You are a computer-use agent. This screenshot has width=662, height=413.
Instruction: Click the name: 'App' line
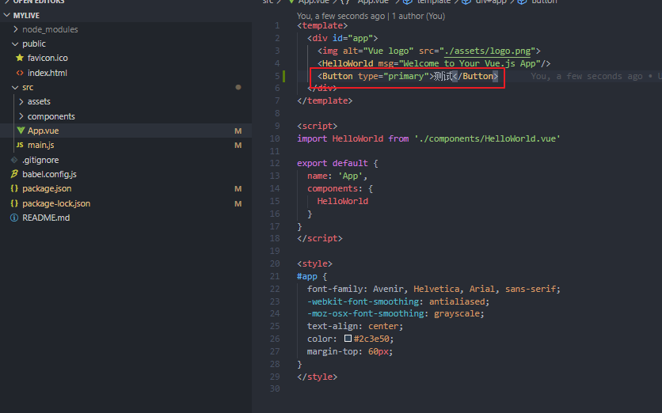click(337, 176)
